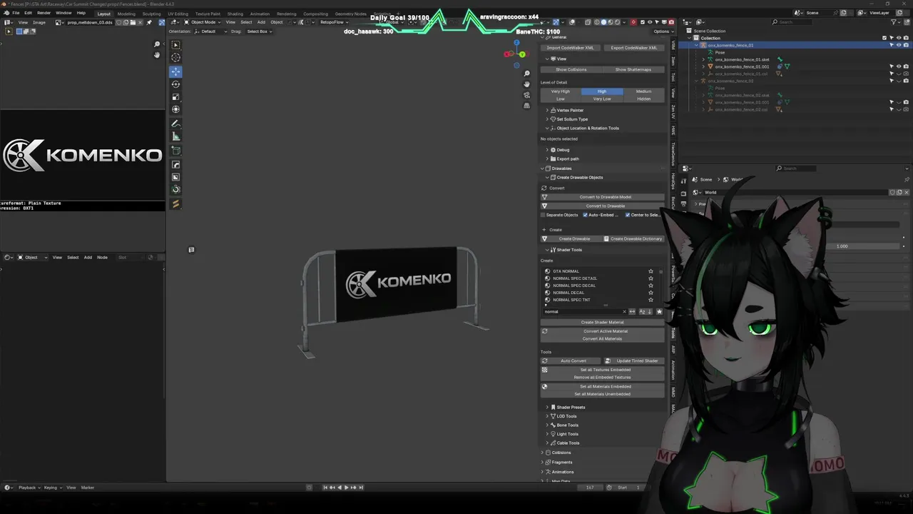Select the Transform tool in viewport toolbar
The width and height of the screenshot is (913, 514).
pos(175,110)
